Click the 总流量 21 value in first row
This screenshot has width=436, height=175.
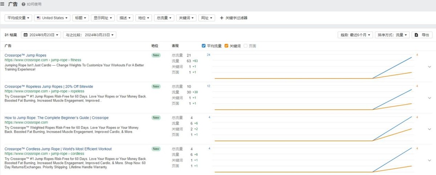189,55
